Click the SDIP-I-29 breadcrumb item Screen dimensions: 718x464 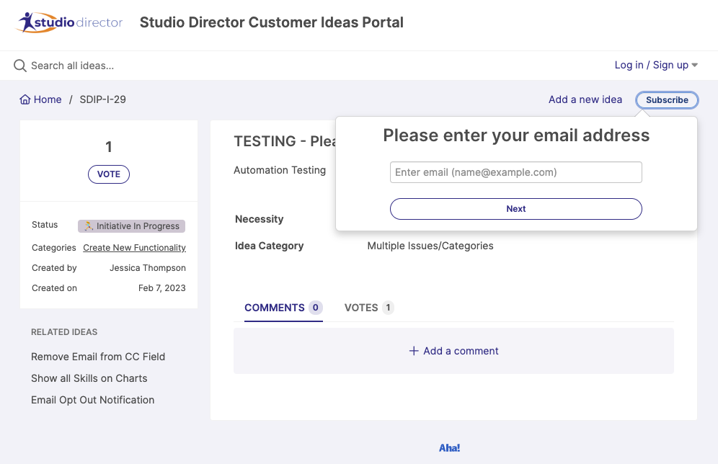[101, 99]
